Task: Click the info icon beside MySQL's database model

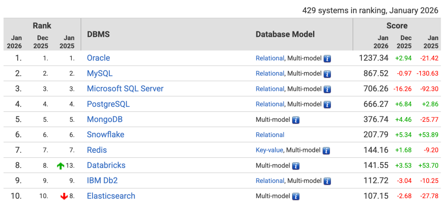Action: coord(327,74)
